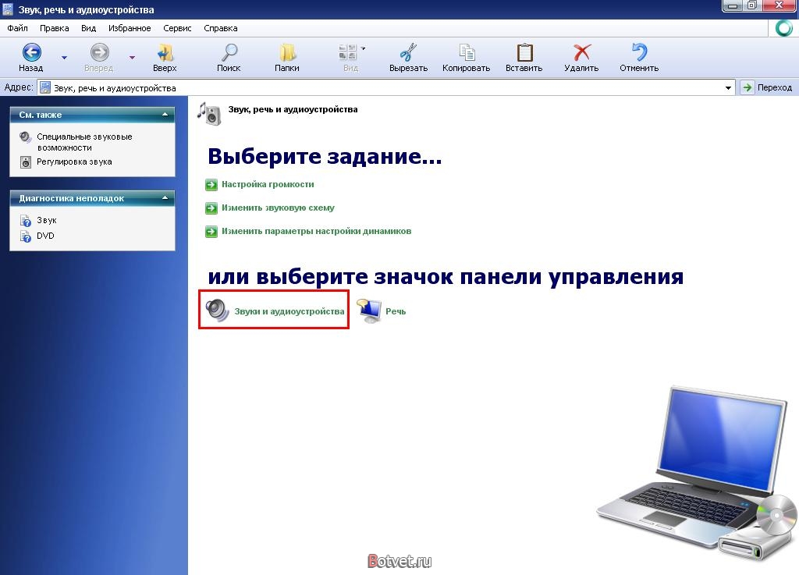Choose the Настройка громкости task
Image resolution: width=799 pixels, height=575 pixels.
268,184
